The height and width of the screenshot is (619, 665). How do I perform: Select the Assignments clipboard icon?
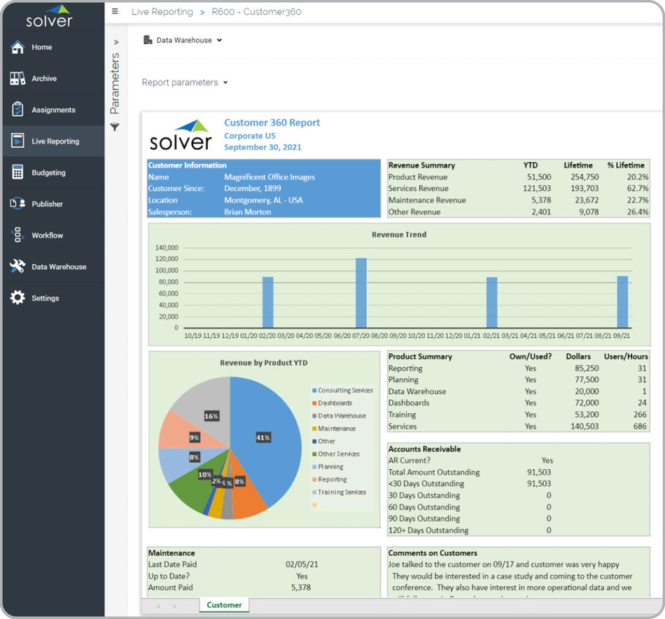pyautogui.click(x=17, y=110)
